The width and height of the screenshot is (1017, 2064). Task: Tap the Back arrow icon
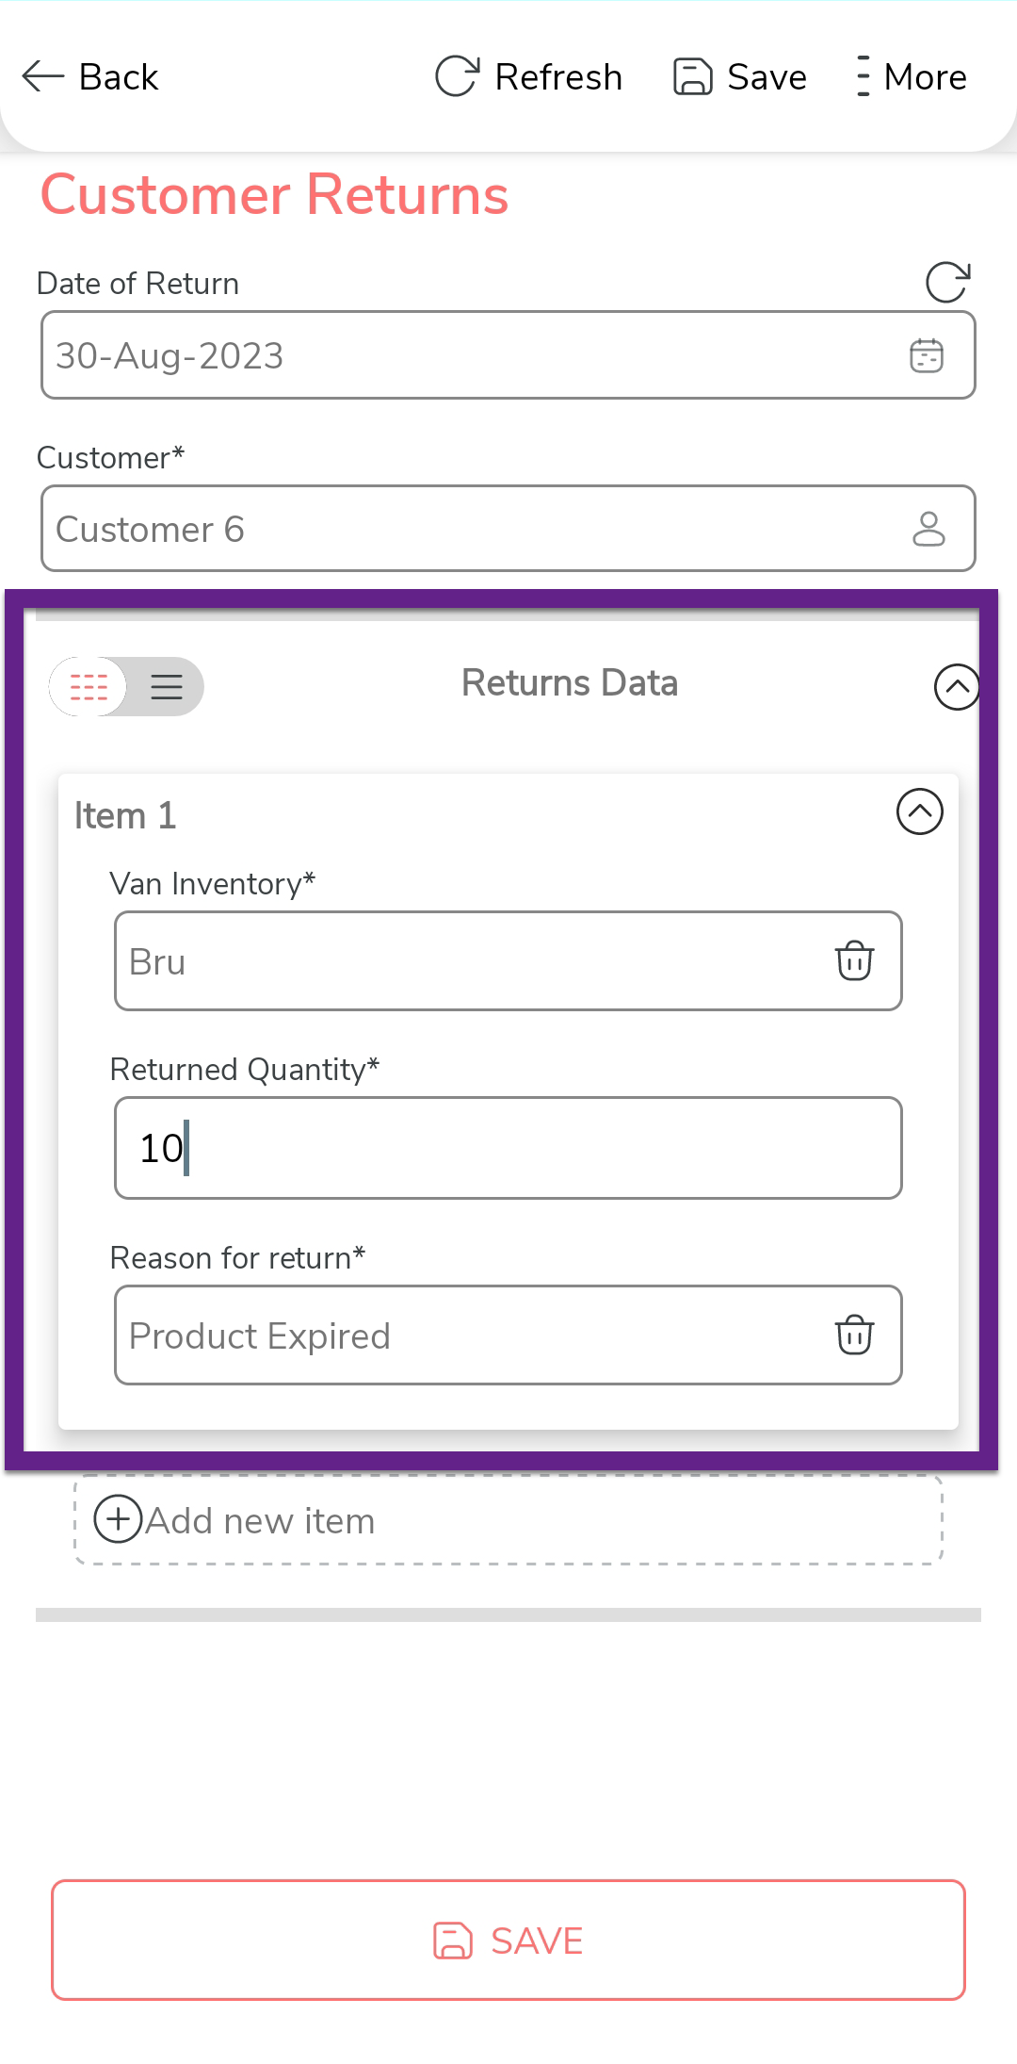tap(43, 76)
